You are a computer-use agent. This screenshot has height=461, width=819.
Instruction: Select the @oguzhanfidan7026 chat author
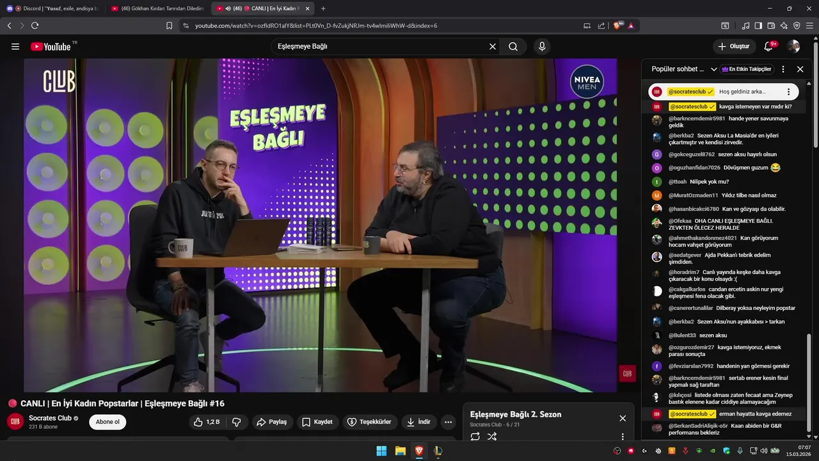[694, 168]
